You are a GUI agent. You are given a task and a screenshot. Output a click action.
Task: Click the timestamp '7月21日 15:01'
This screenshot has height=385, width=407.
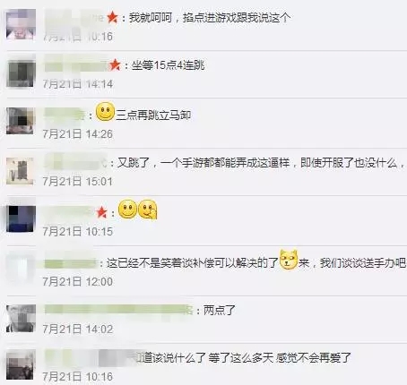pos(78,182)
